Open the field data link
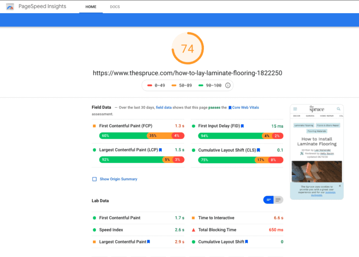 pos(164,108)
